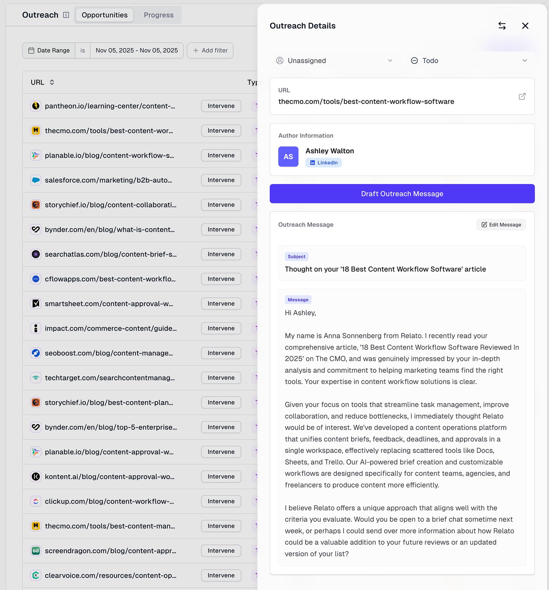
Task: Click the Pantheon favicon on the first row
Action: click(x=36, y=106)
